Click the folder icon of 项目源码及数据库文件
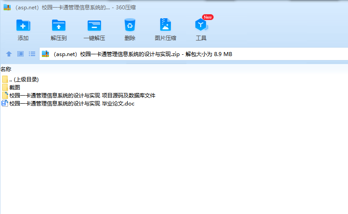 pos(5,96)
